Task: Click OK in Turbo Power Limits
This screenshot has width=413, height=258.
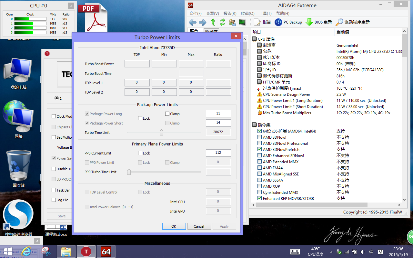Action: click(174, 226)
